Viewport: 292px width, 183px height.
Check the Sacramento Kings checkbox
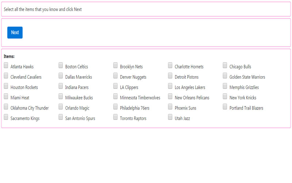(x=6, y=117)
